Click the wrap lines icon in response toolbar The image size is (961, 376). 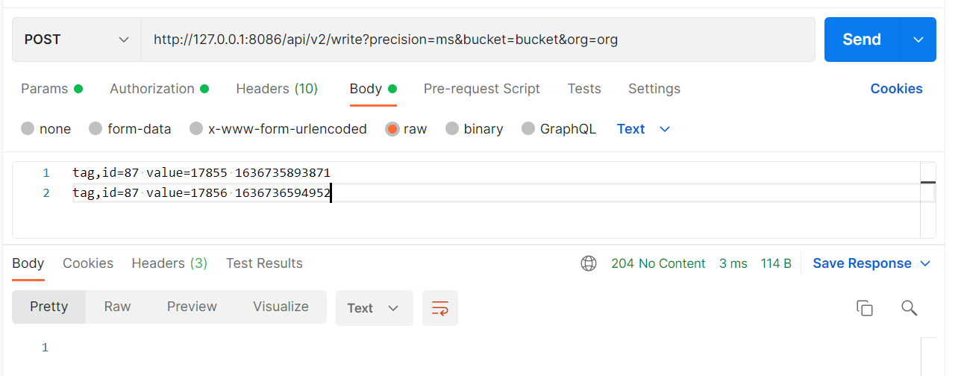[440, 308]
